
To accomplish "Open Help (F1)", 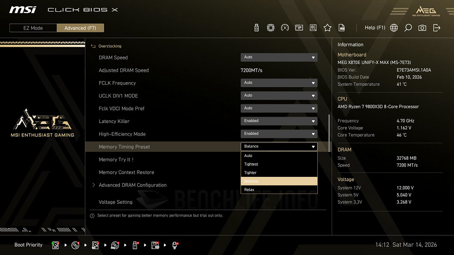I will point(375,28).
